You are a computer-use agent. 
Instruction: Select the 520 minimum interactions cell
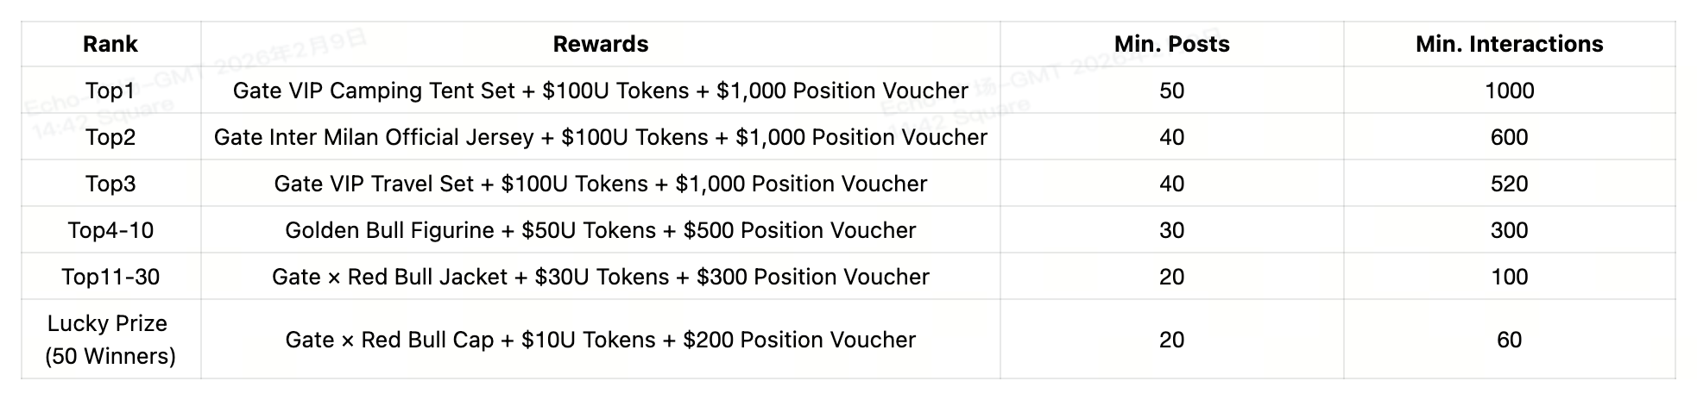[x=1509, y=184]
